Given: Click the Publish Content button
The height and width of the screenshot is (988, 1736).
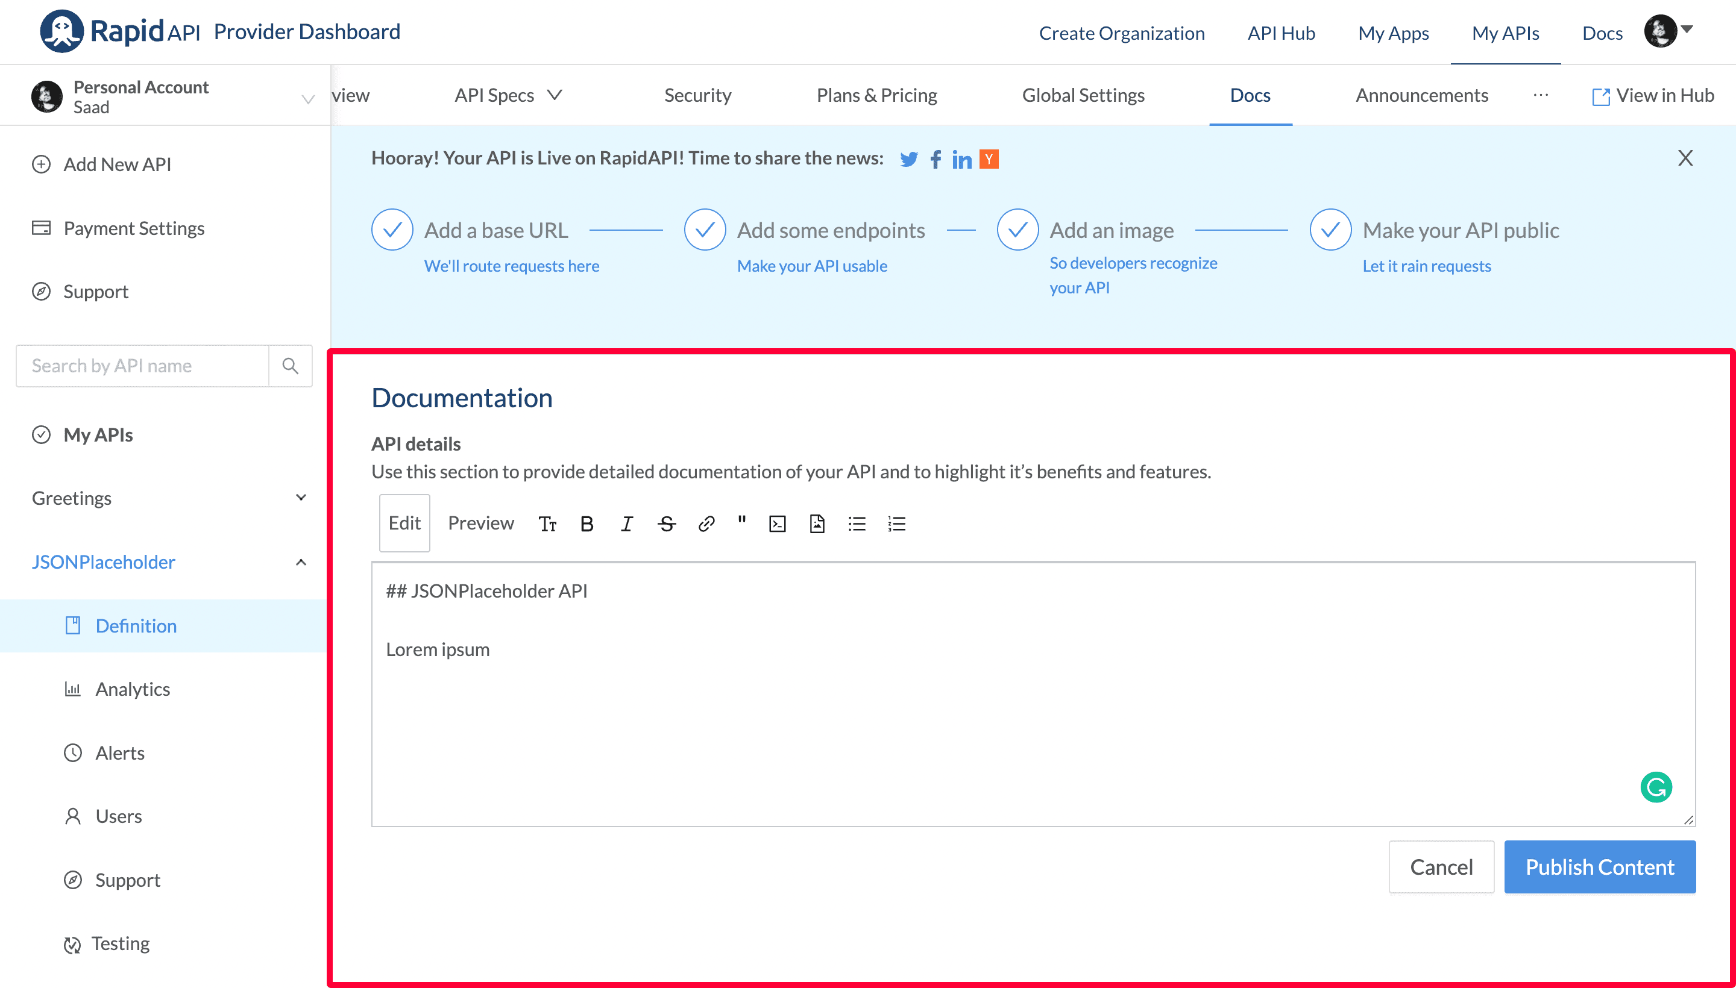Looking at the screenshot, I should click(1600, 866).
